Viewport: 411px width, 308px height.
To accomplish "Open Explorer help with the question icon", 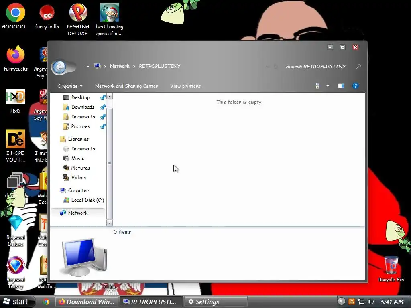I will point(356,86).
